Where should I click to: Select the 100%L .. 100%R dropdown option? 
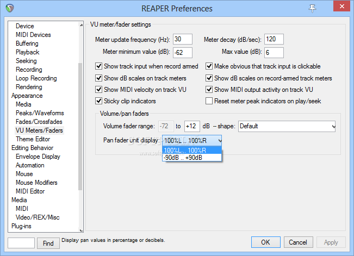tap(192, 150)
